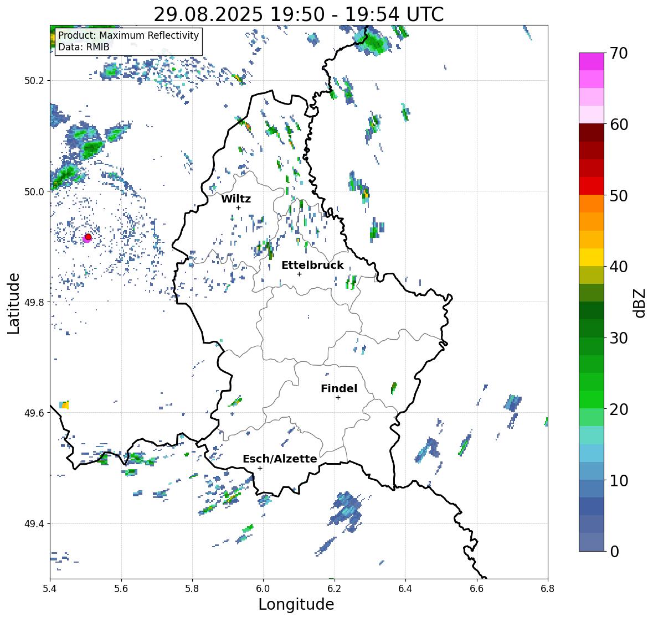
Task: Click the latitude tick label 49.8
Action: tap(34, 302)
